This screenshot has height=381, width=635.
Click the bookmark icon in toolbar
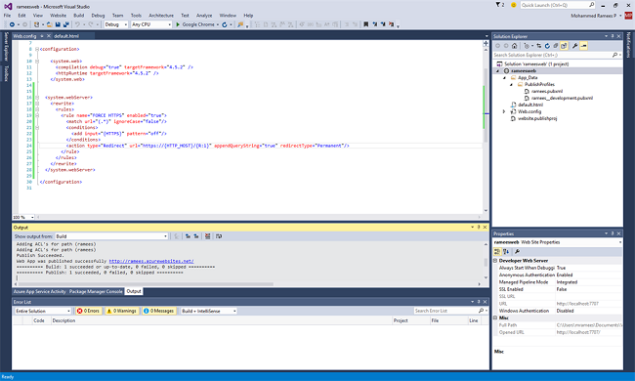click(365, 24)
